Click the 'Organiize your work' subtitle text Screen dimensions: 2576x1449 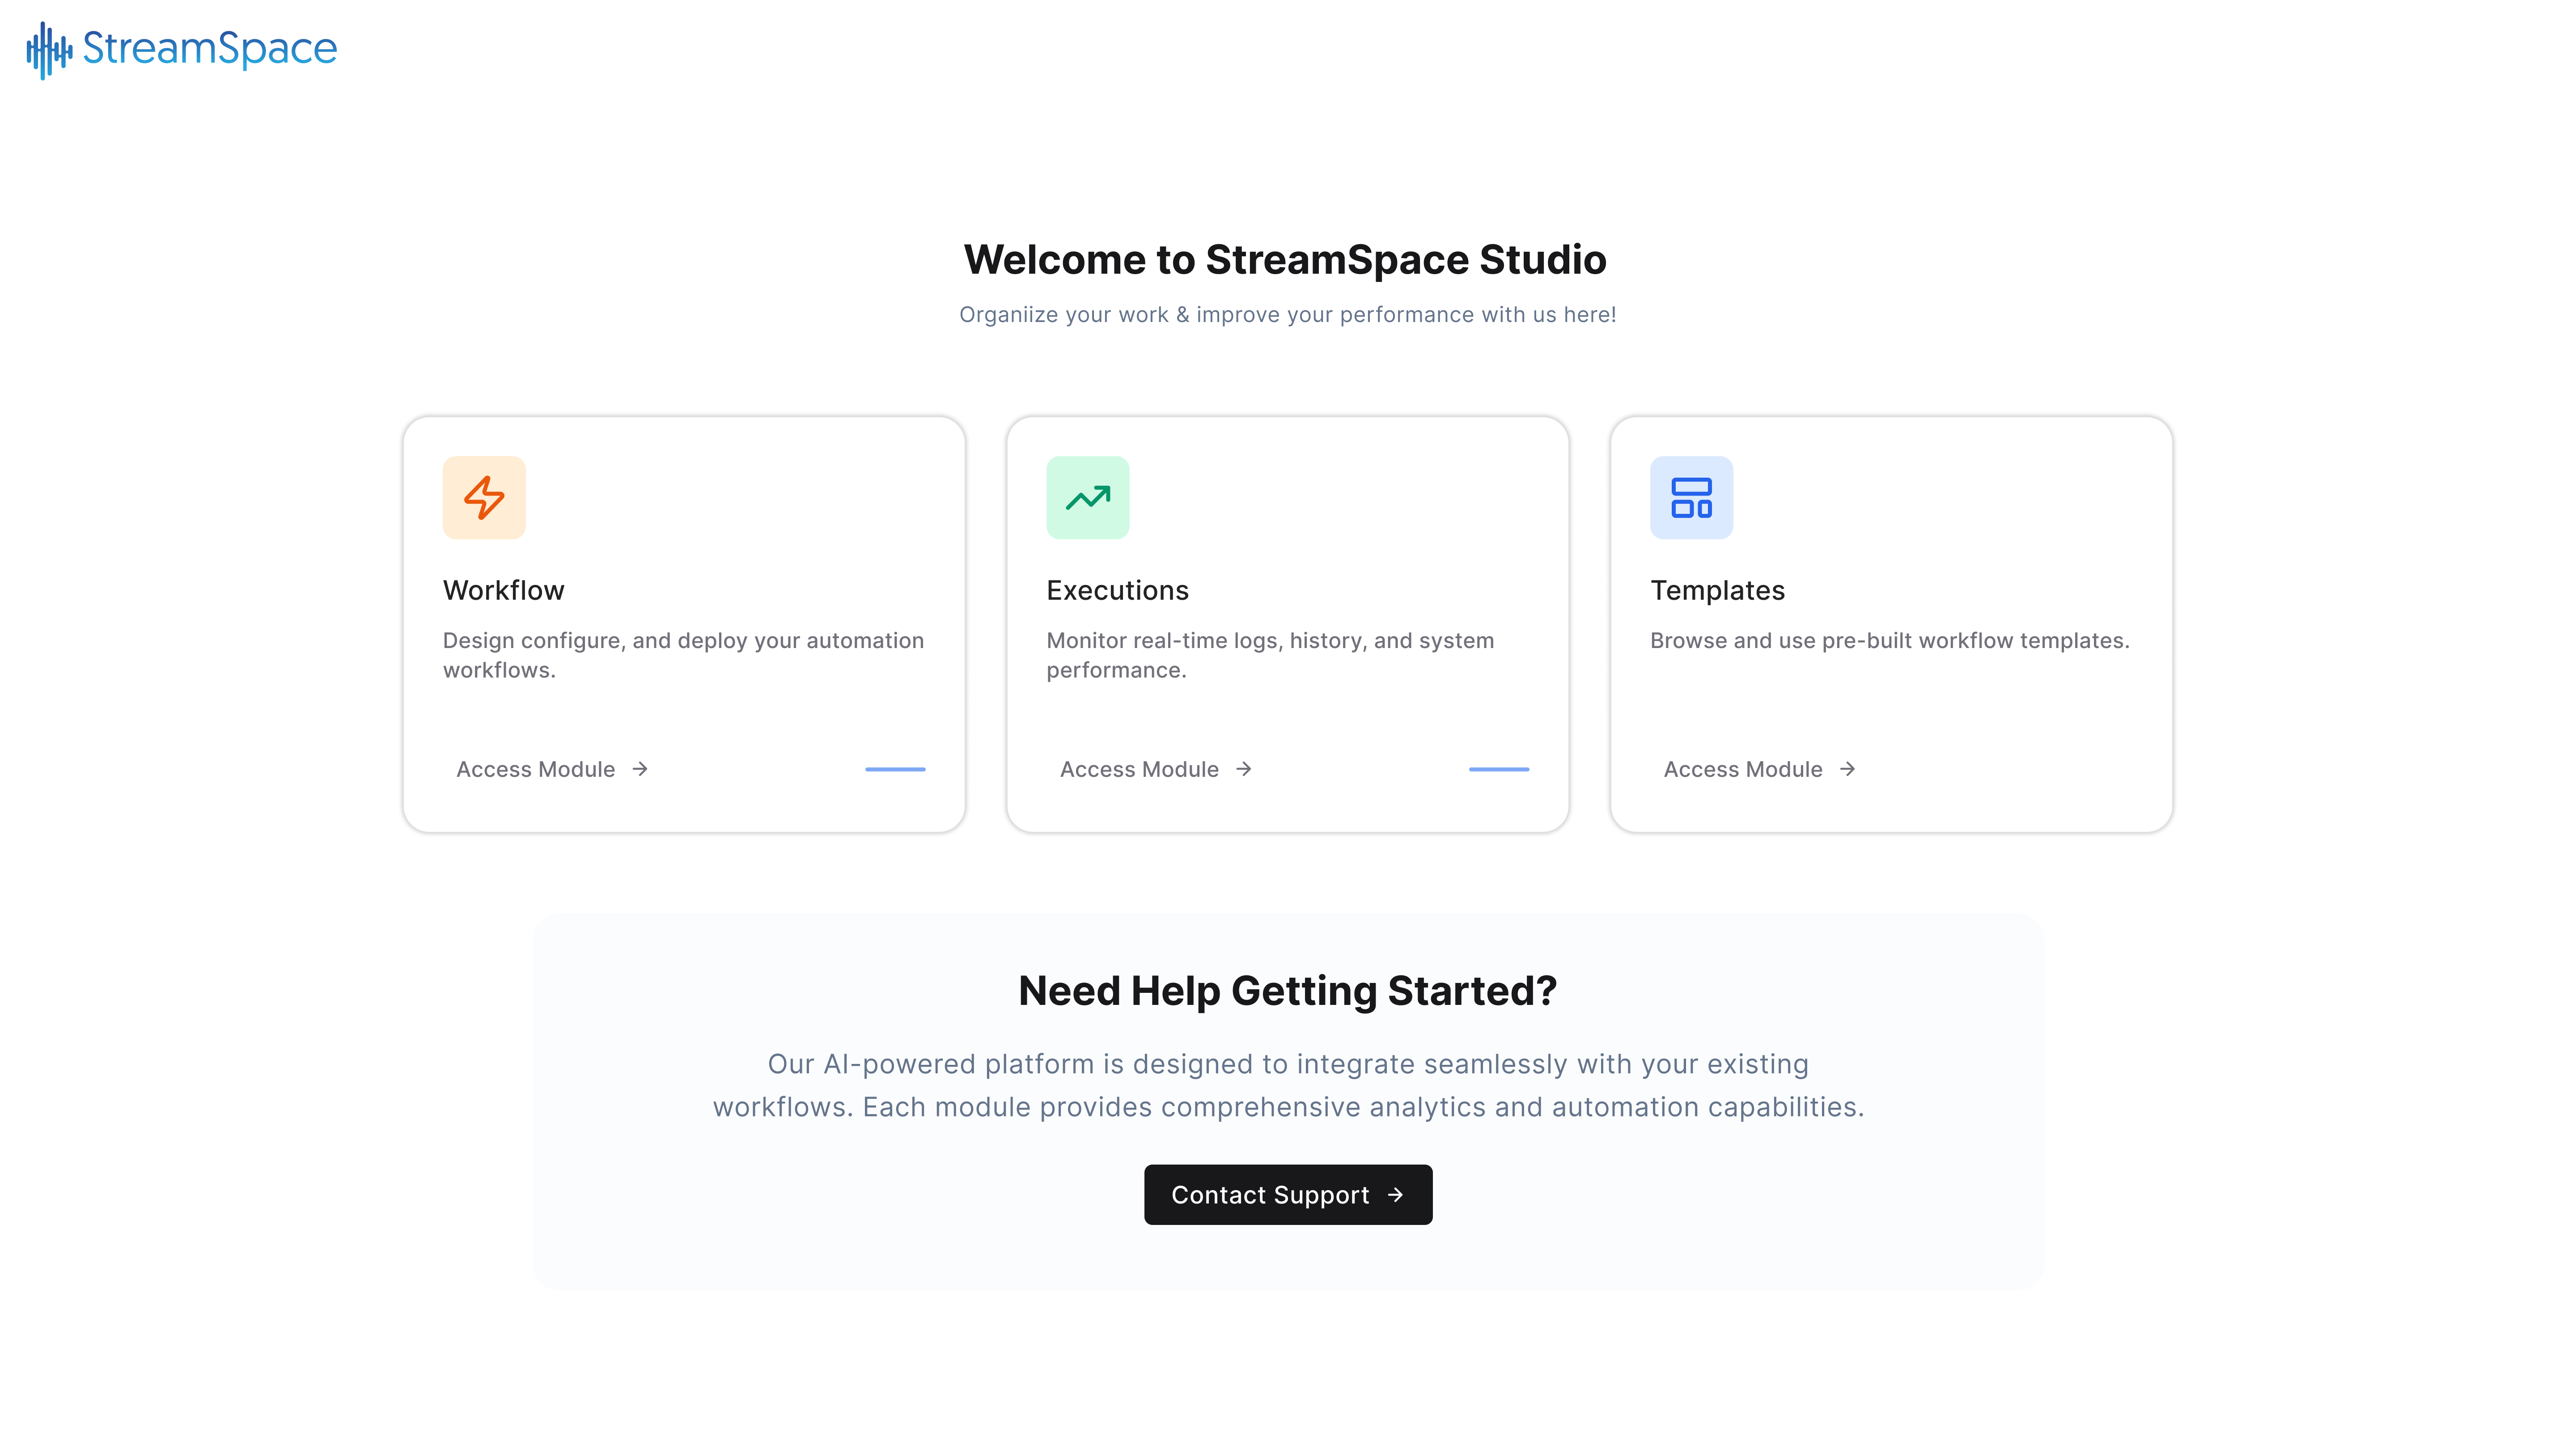pos(1288,314)
